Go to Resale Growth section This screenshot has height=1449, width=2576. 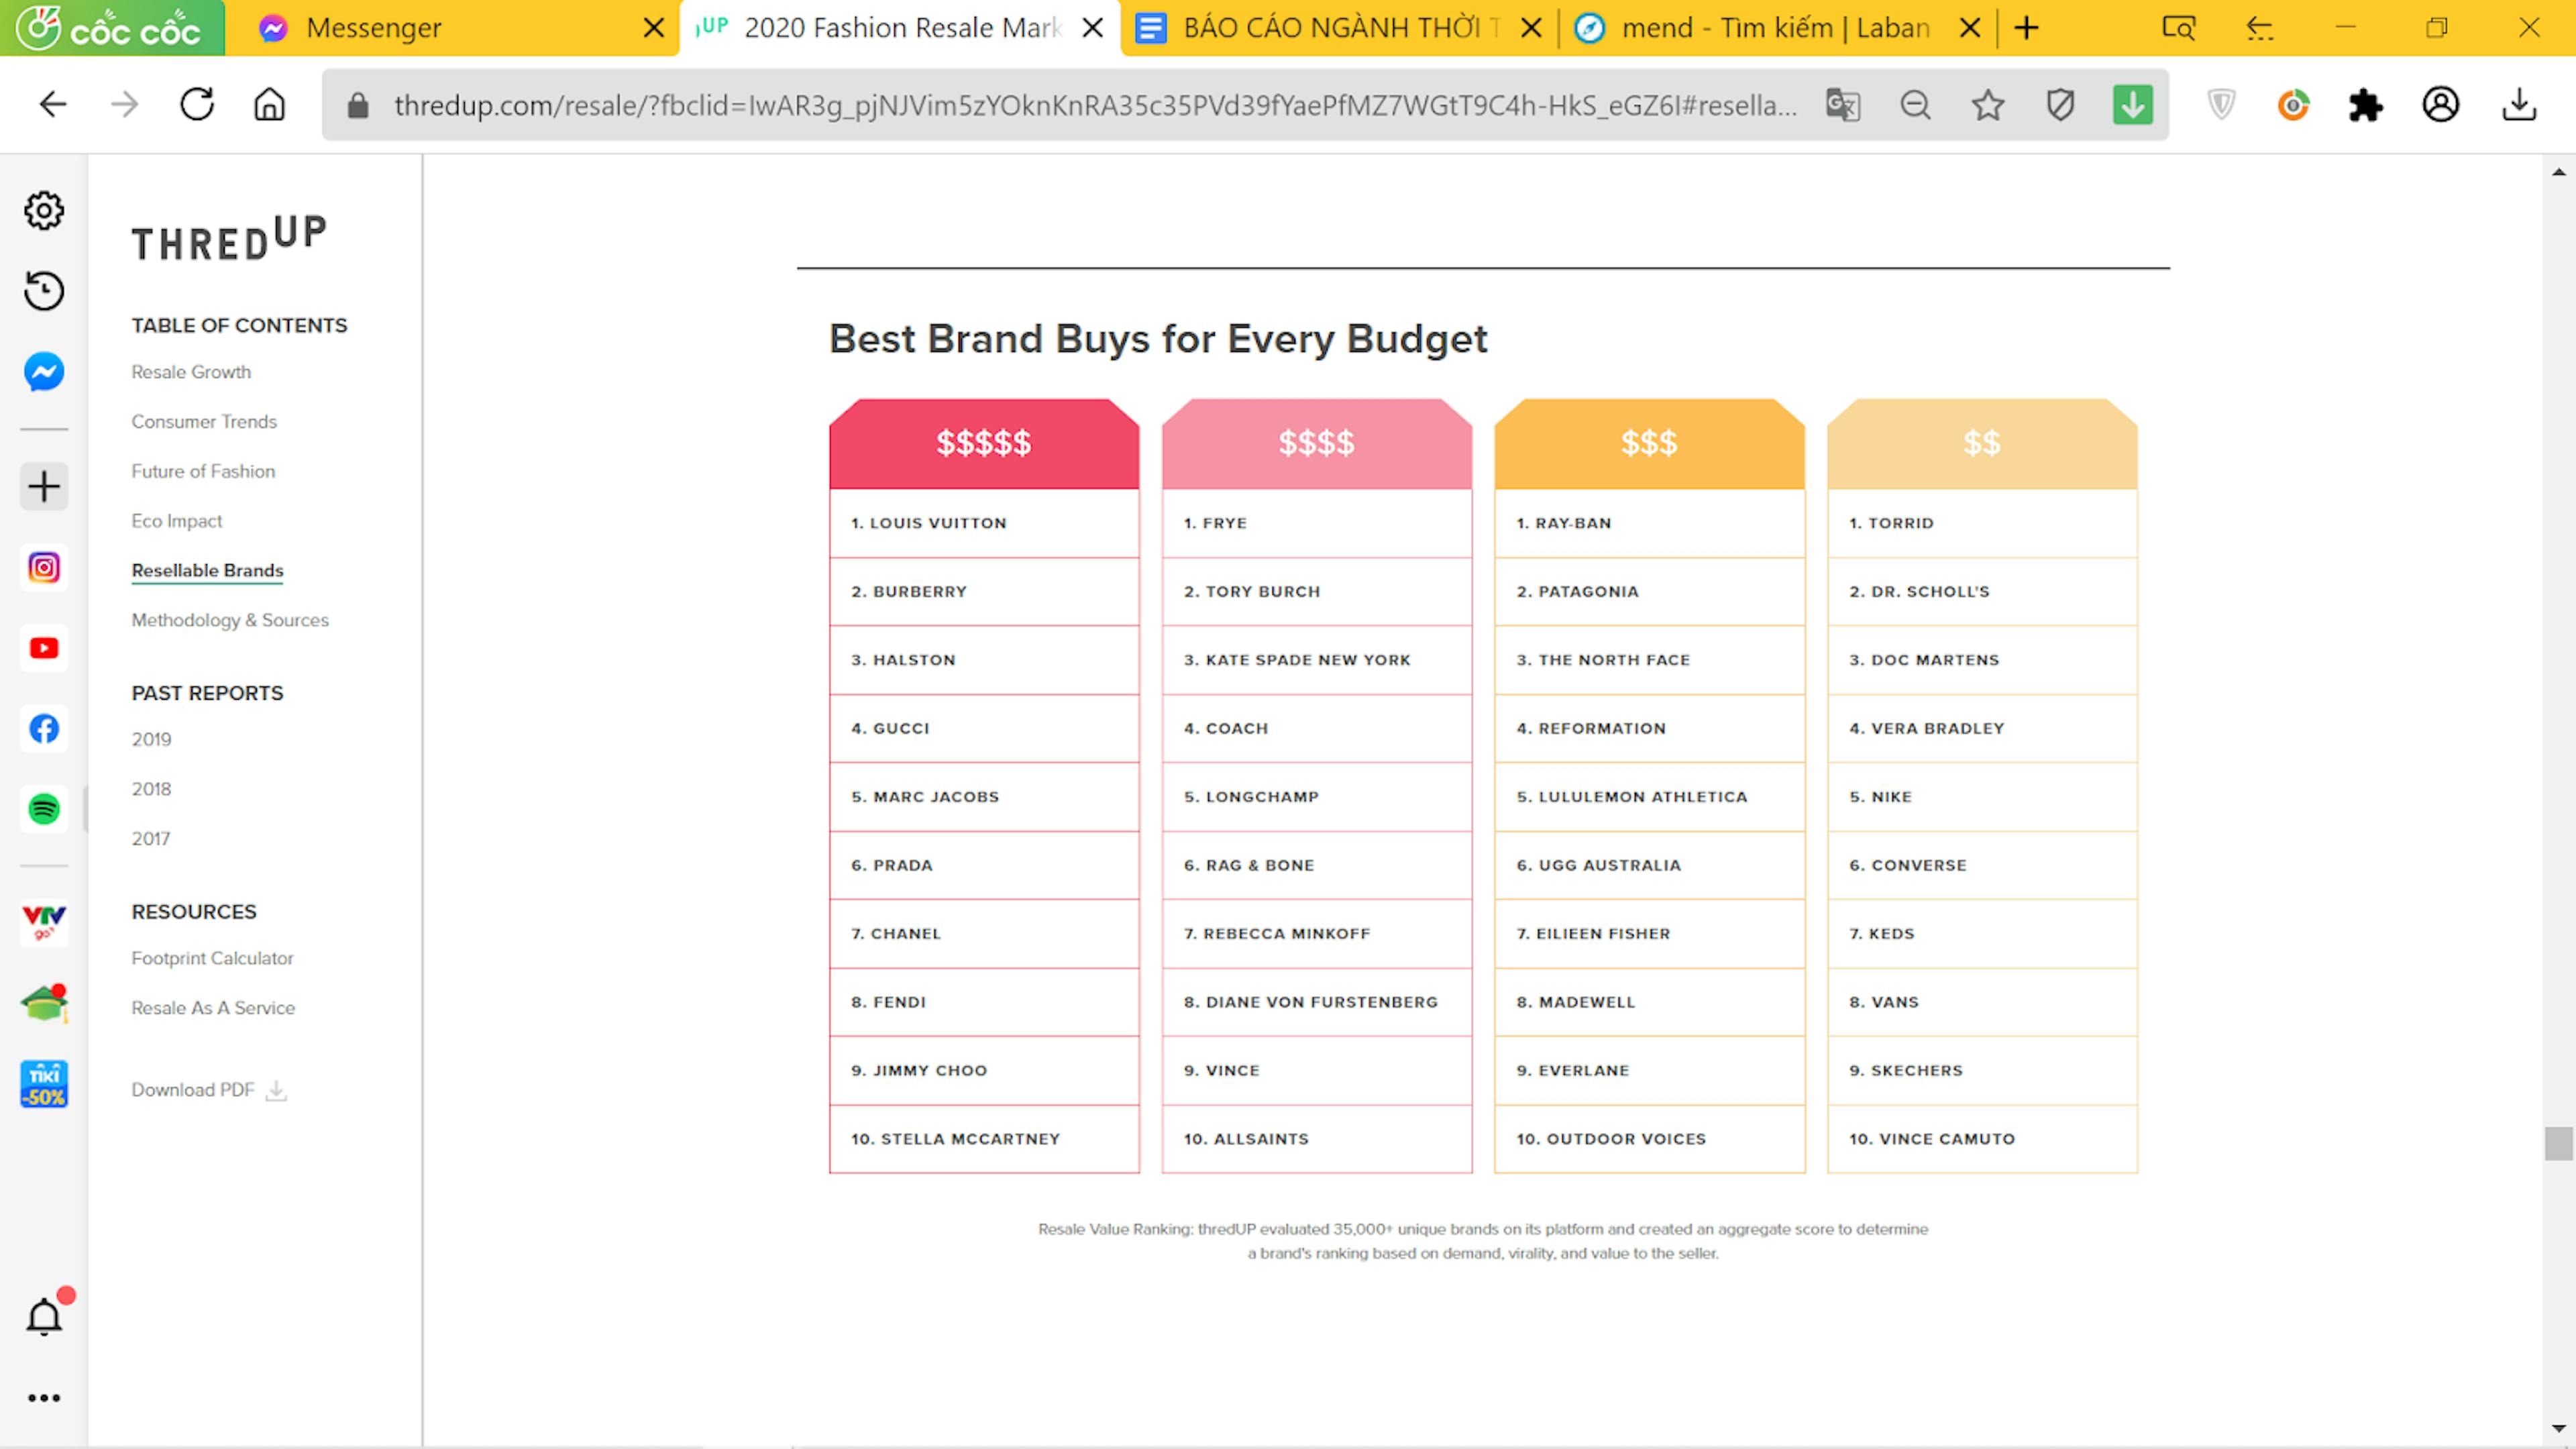coord(191,372)
